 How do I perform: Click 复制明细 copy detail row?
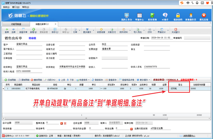click(24, 80)
